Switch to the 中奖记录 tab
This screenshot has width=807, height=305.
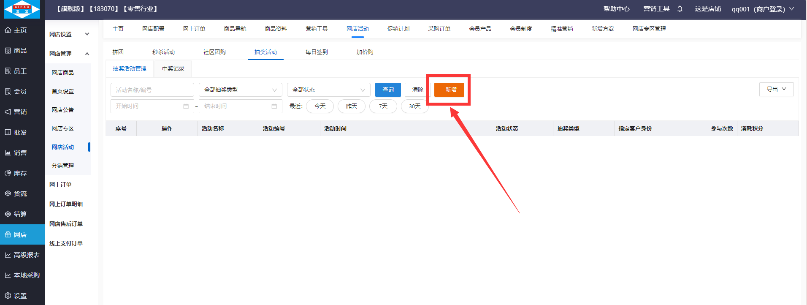pyautogui.click(x=173, y=68)
